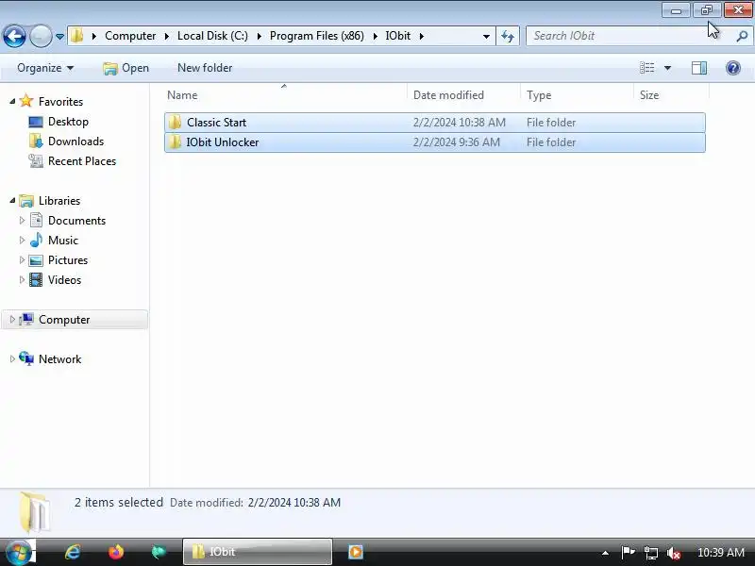Expand the Computer node
The image size is (755, 566).
pos(12,319)
